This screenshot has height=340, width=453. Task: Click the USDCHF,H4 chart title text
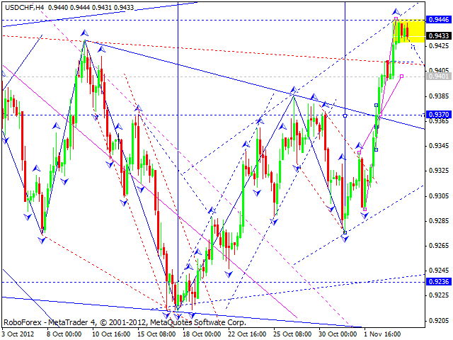click(x=25, y=7)
